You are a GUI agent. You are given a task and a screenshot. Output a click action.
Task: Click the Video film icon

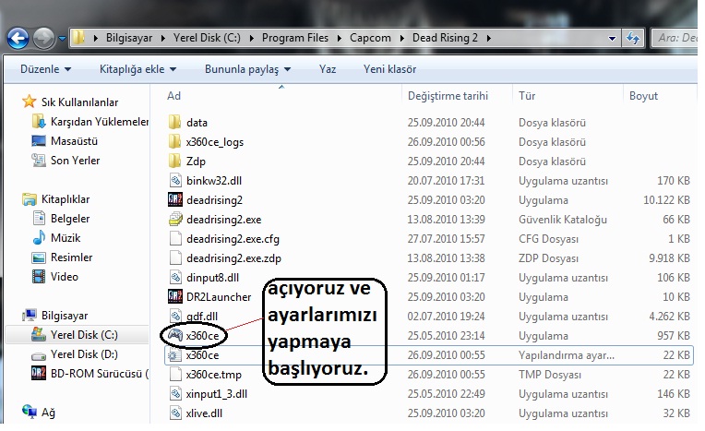(39, 276)
